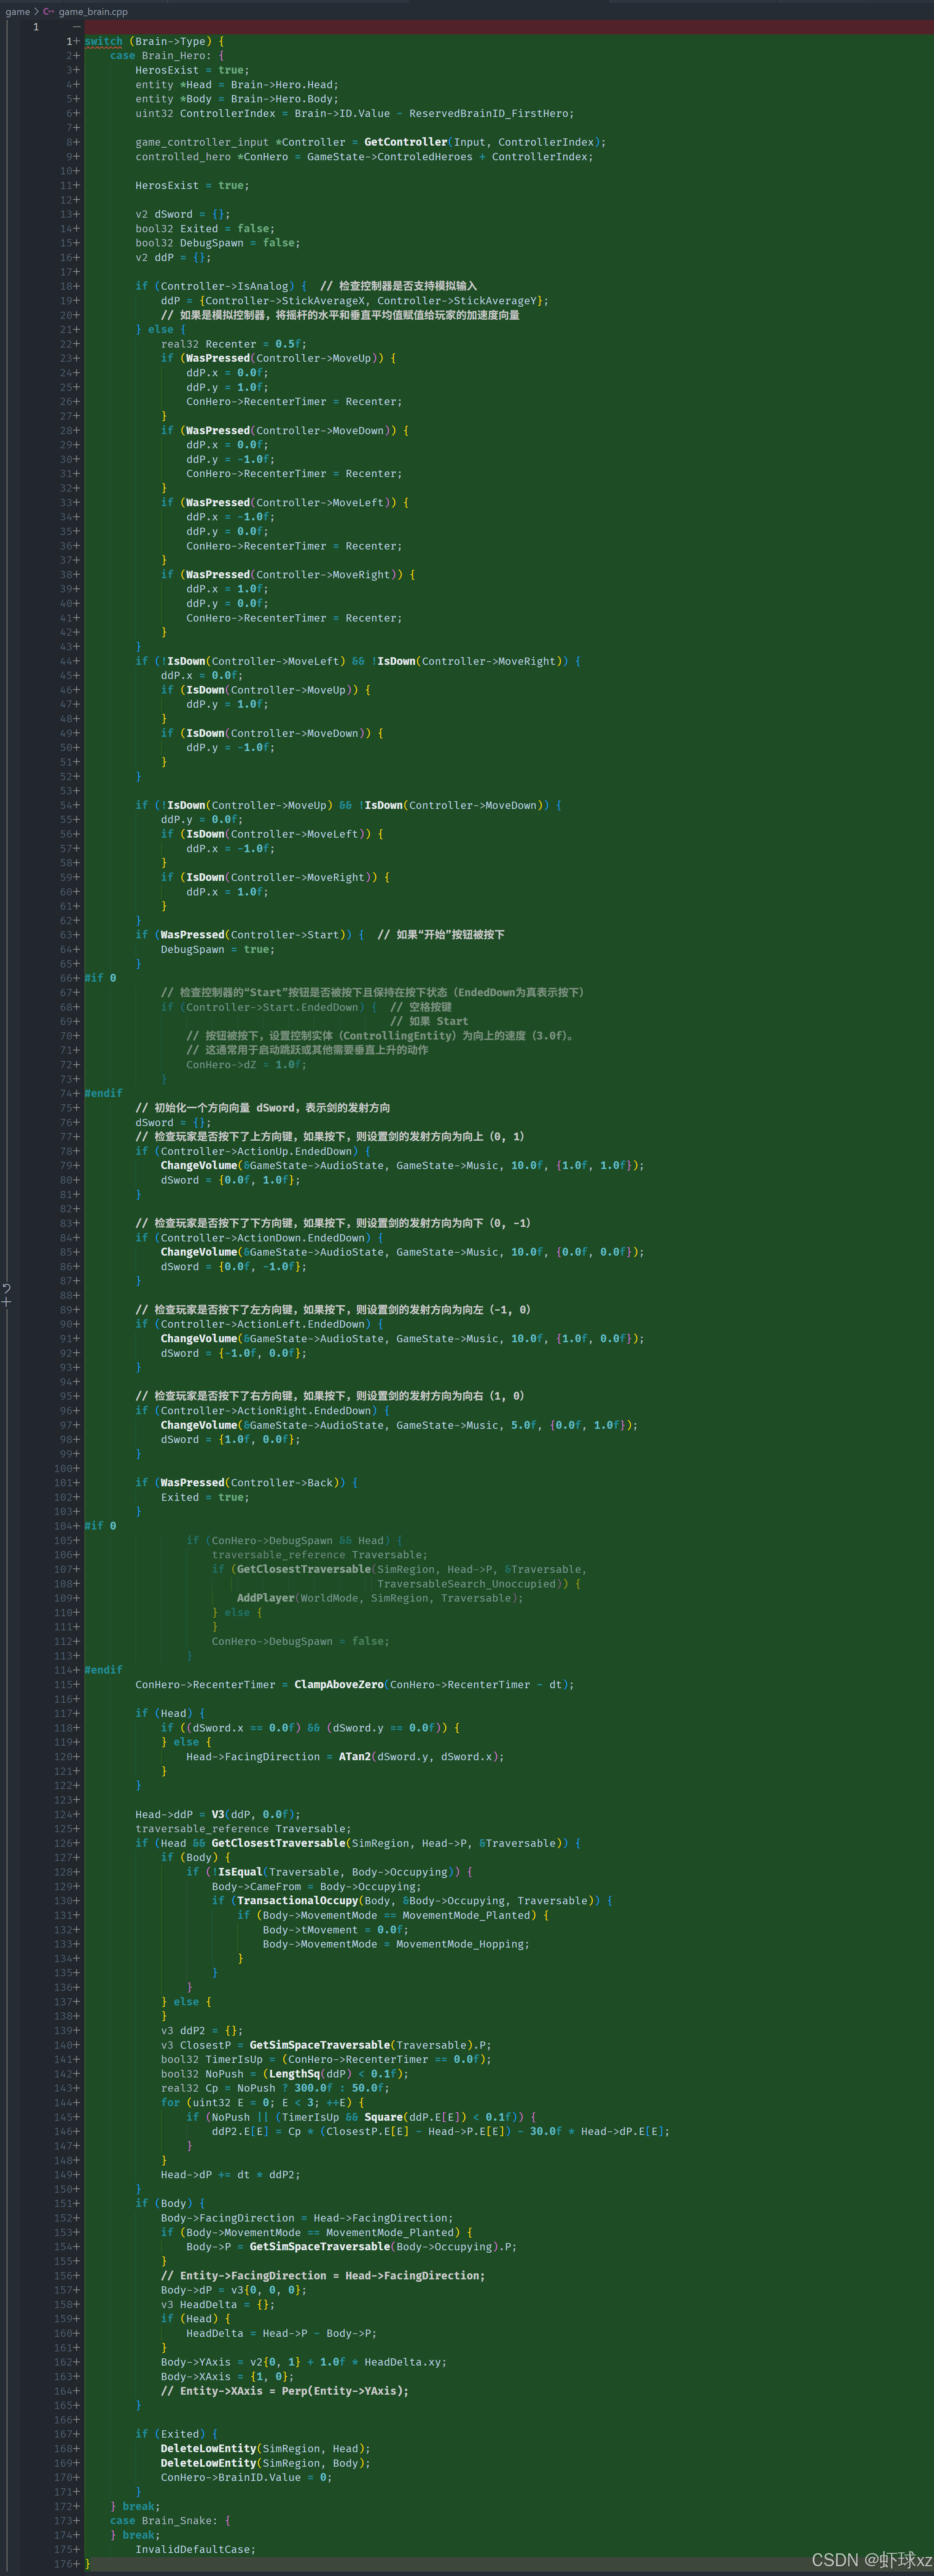Click the first #endif directive
The height and width of the screenshot is (2576, 934).
click(x=103, y=1093)
